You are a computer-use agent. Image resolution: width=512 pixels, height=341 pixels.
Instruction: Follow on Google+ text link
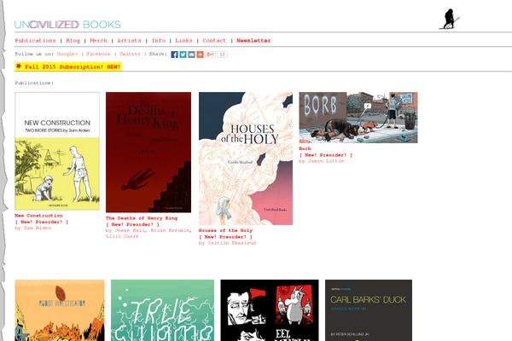coord(67,54)
